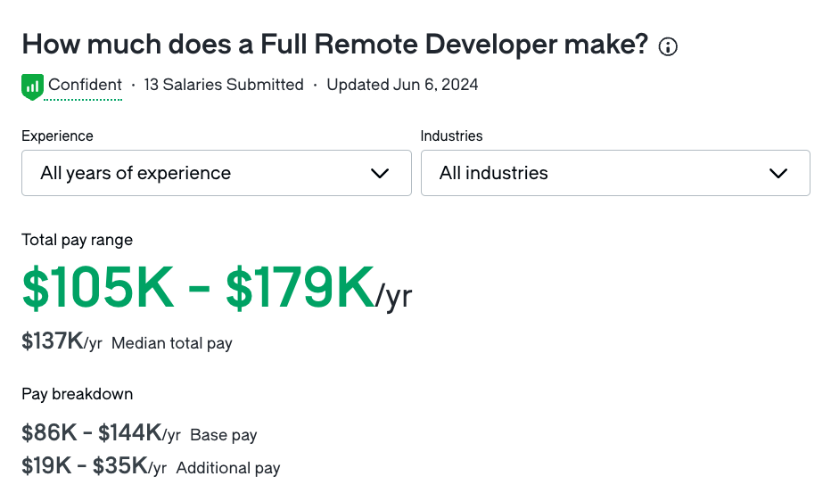
Task: Open the Confident confidence level link
Action: pyautogui.click(x=85, y=85)
